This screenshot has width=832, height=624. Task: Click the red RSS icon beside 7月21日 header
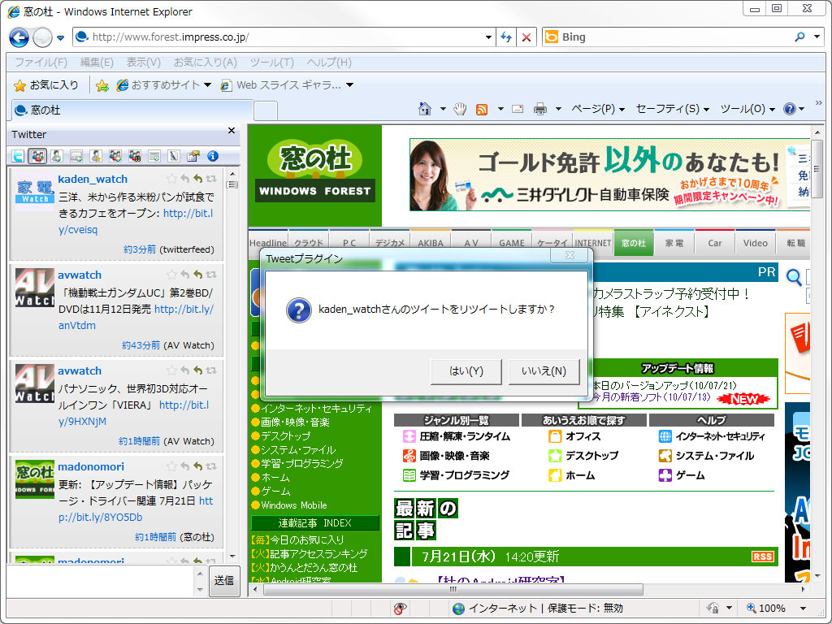(x=764, y=557)
